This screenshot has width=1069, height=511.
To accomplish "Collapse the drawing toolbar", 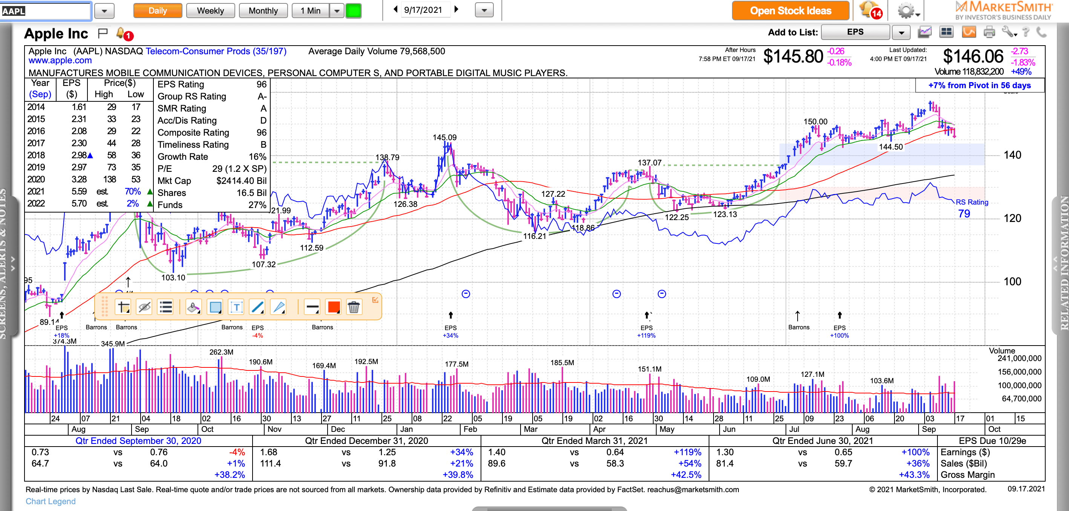I will [x=375, y=300].
